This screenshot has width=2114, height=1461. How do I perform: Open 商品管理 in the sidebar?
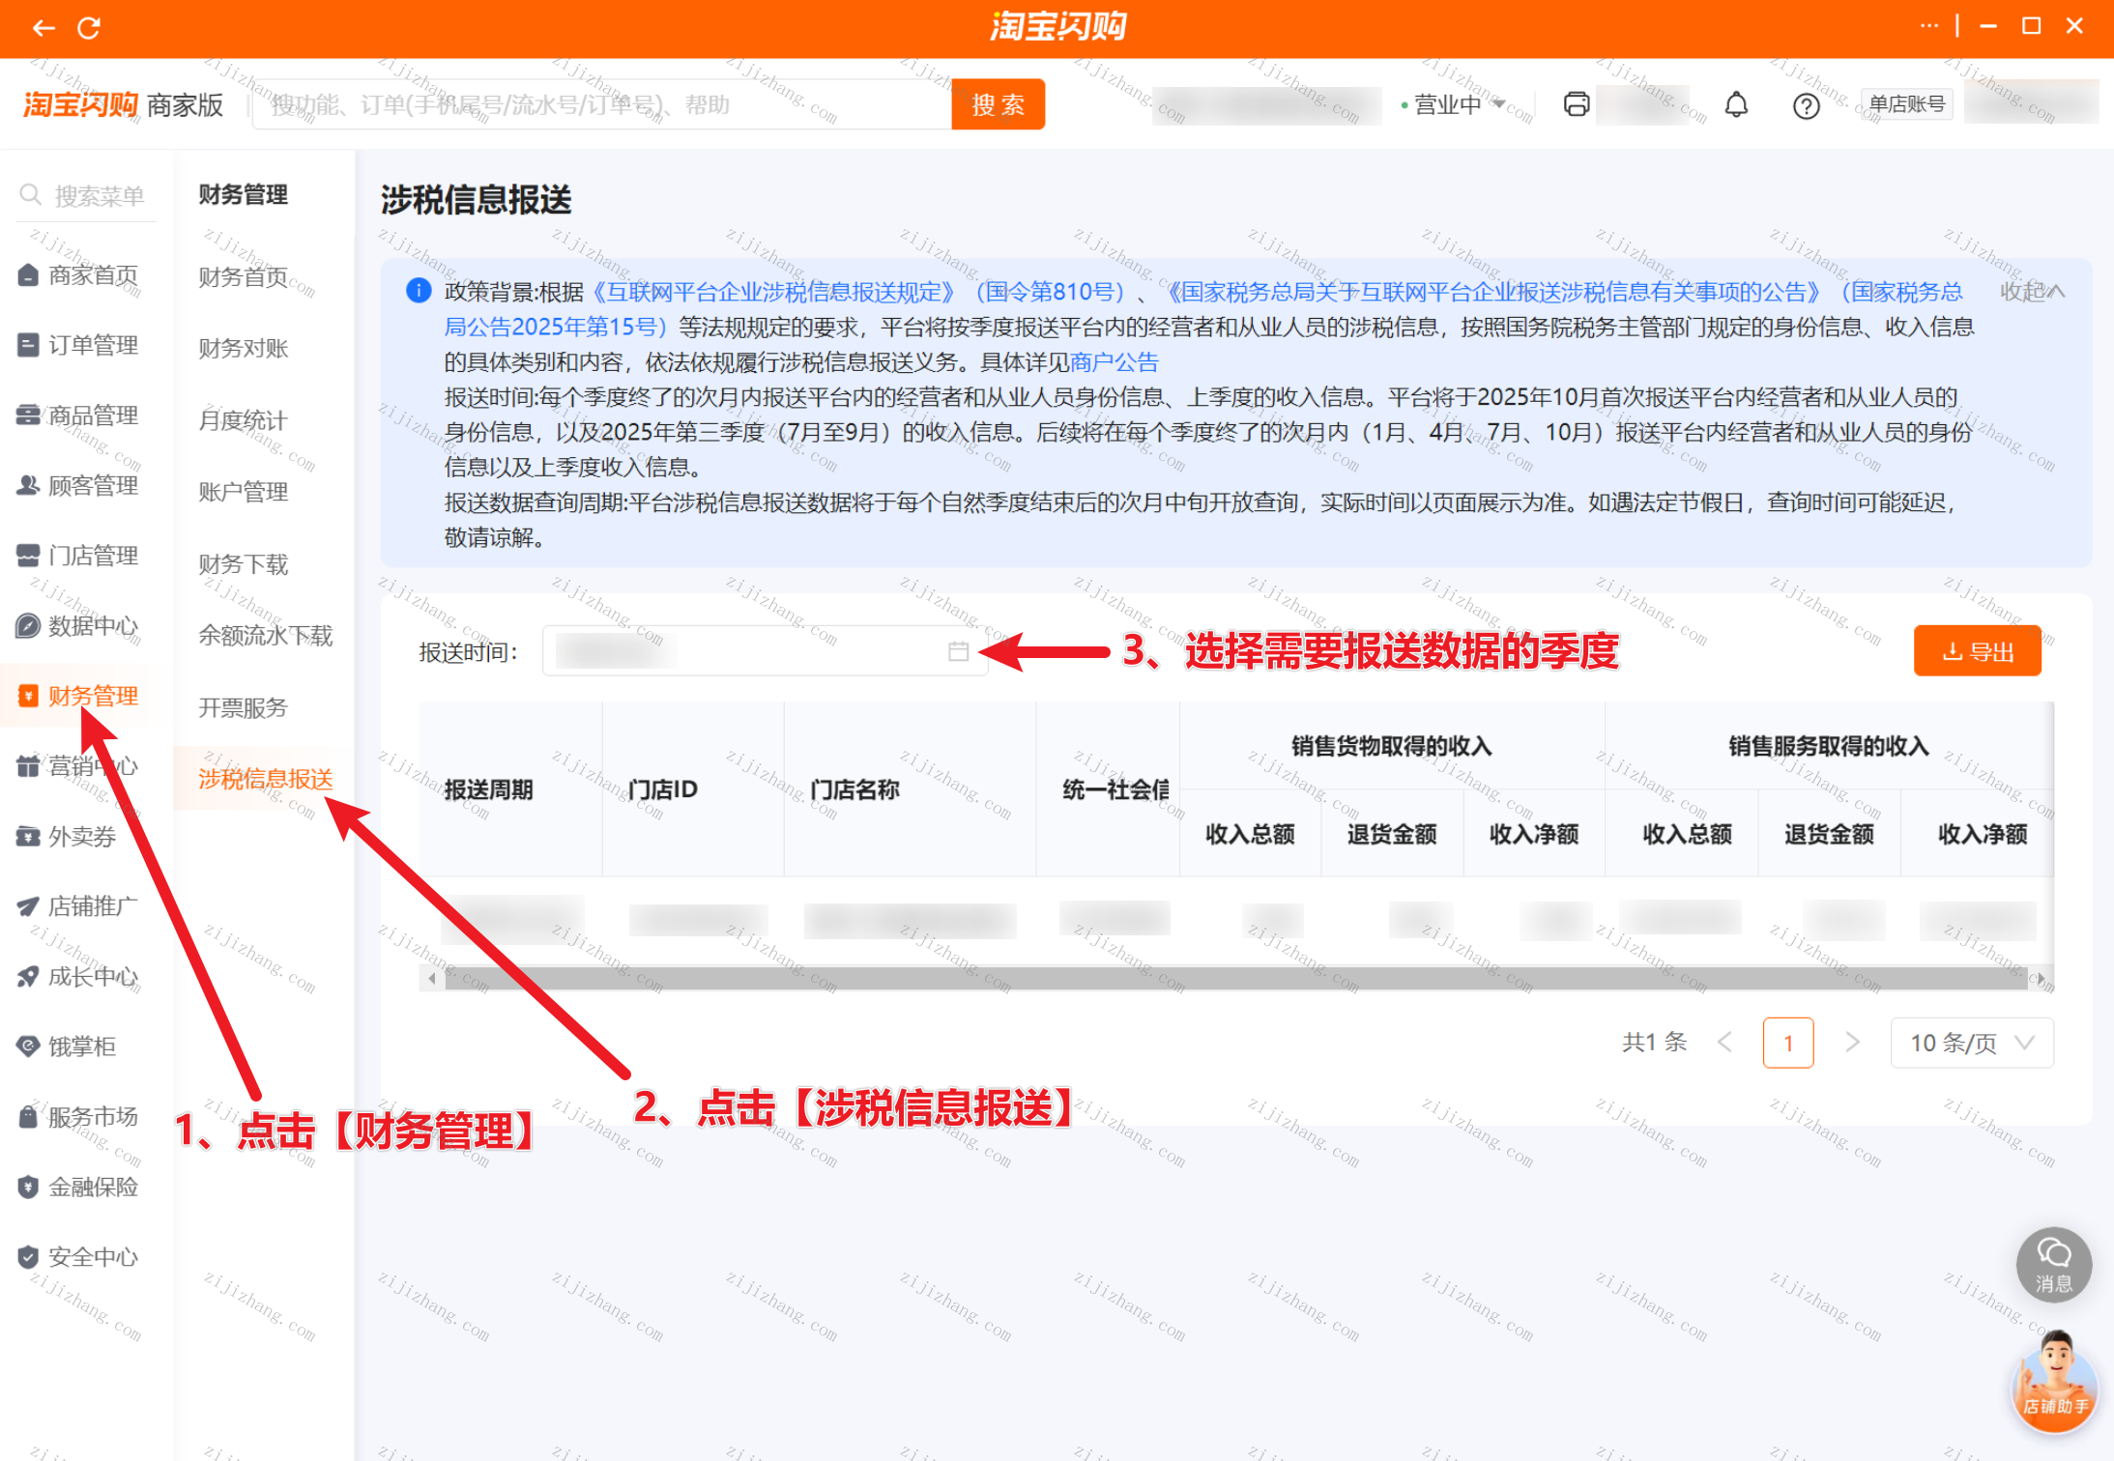point(78,415)
